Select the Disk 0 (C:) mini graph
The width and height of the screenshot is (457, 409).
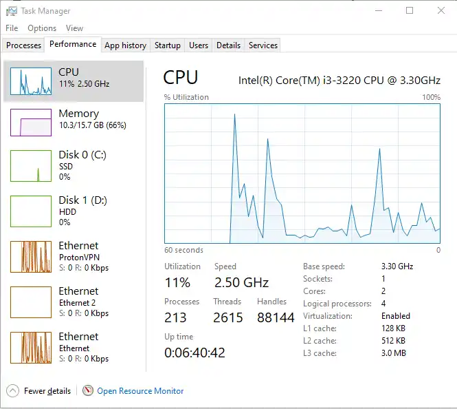(31, 166)
